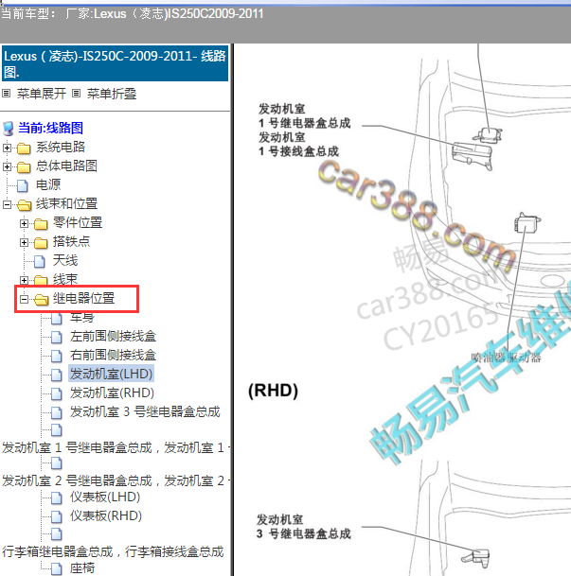This screenshot has width=571, height=576.
Task: Select the 线束 tree item
Action: tap(65, 280)
